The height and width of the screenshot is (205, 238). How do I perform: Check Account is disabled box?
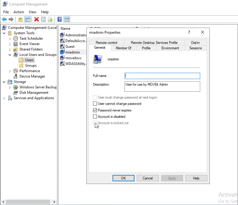[x=95, y=117]
